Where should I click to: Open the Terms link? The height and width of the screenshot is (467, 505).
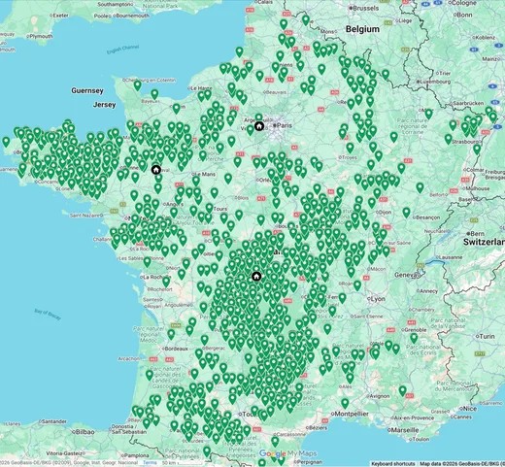[x=150, y=463]
